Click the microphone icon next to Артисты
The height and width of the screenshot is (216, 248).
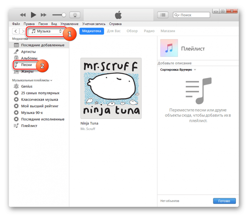coord(16,52)
